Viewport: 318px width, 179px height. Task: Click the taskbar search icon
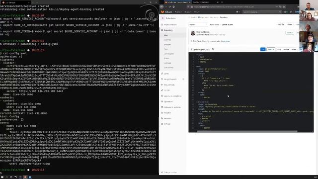(x=6, y=177)
